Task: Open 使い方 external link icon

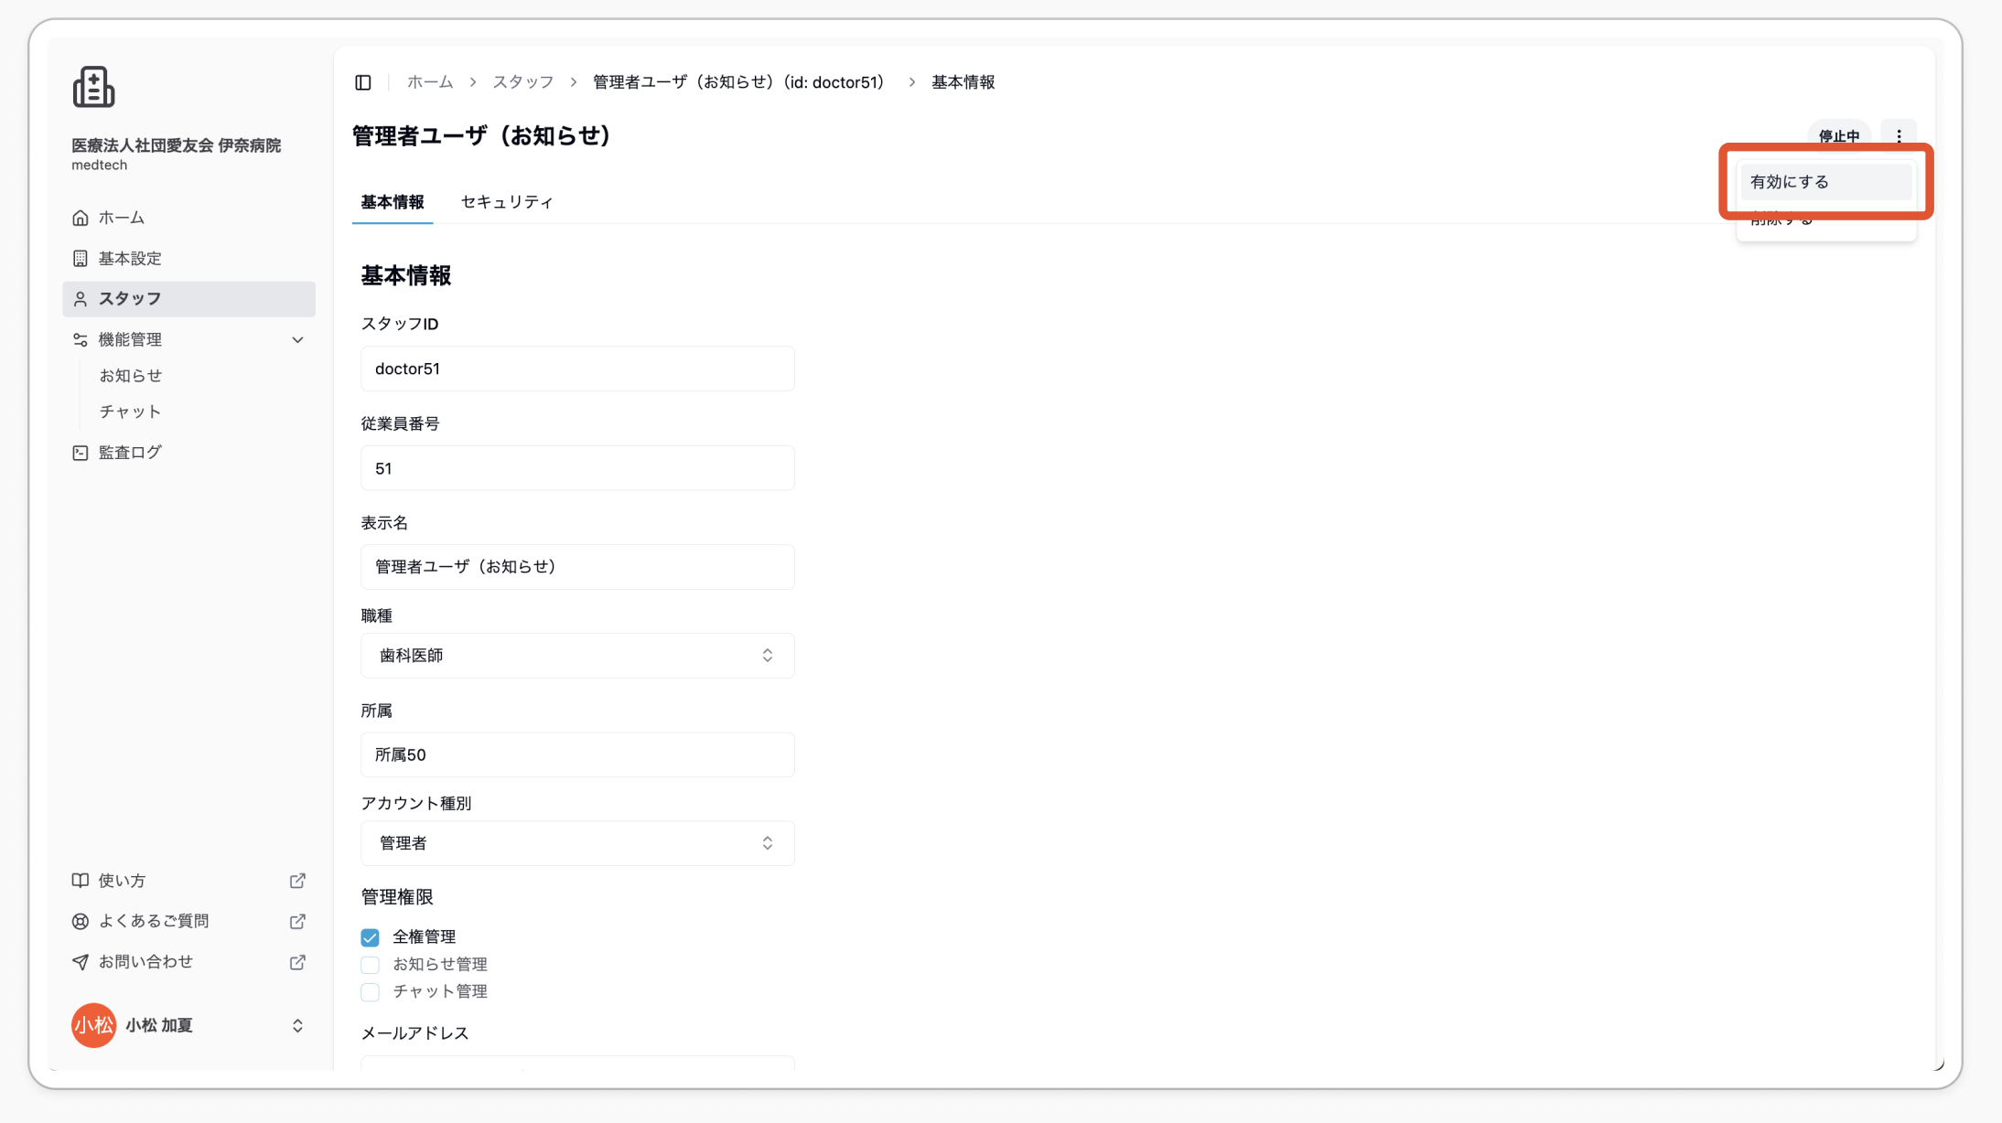Action: [297, 881]
